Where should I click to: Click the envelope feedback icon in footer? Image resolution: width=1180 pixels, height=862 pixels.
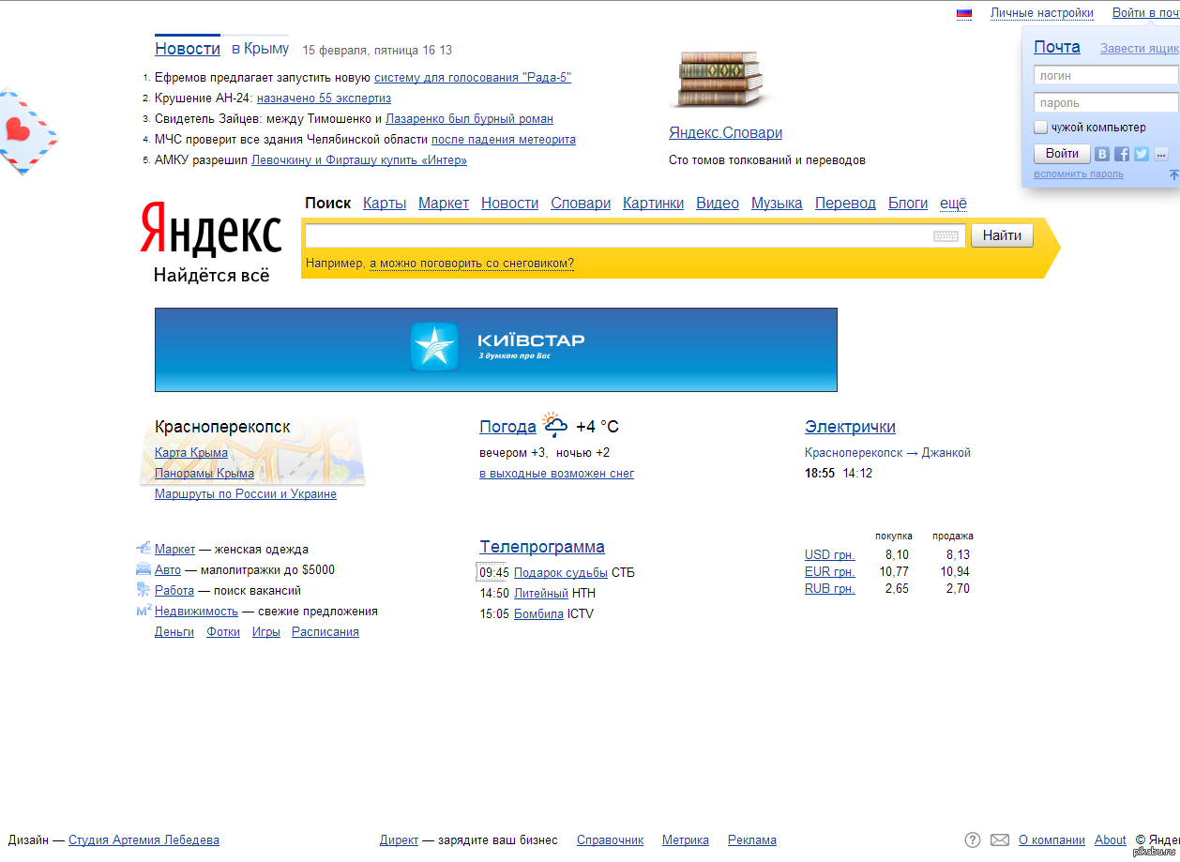pos(1000,839)
